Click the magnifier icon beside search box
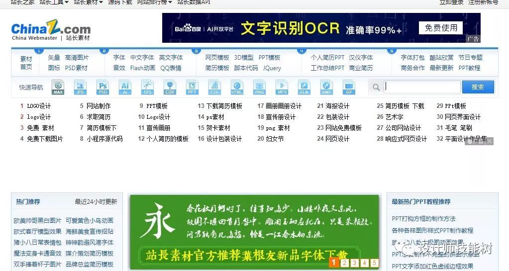Image resolution: width=509 pixels, height=271 pixels. click(x=376, y=87)
